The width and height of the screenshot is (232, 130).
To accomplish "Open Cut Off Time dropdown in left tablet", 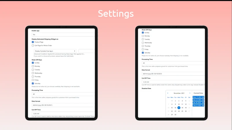I will [x=63, y=114].
